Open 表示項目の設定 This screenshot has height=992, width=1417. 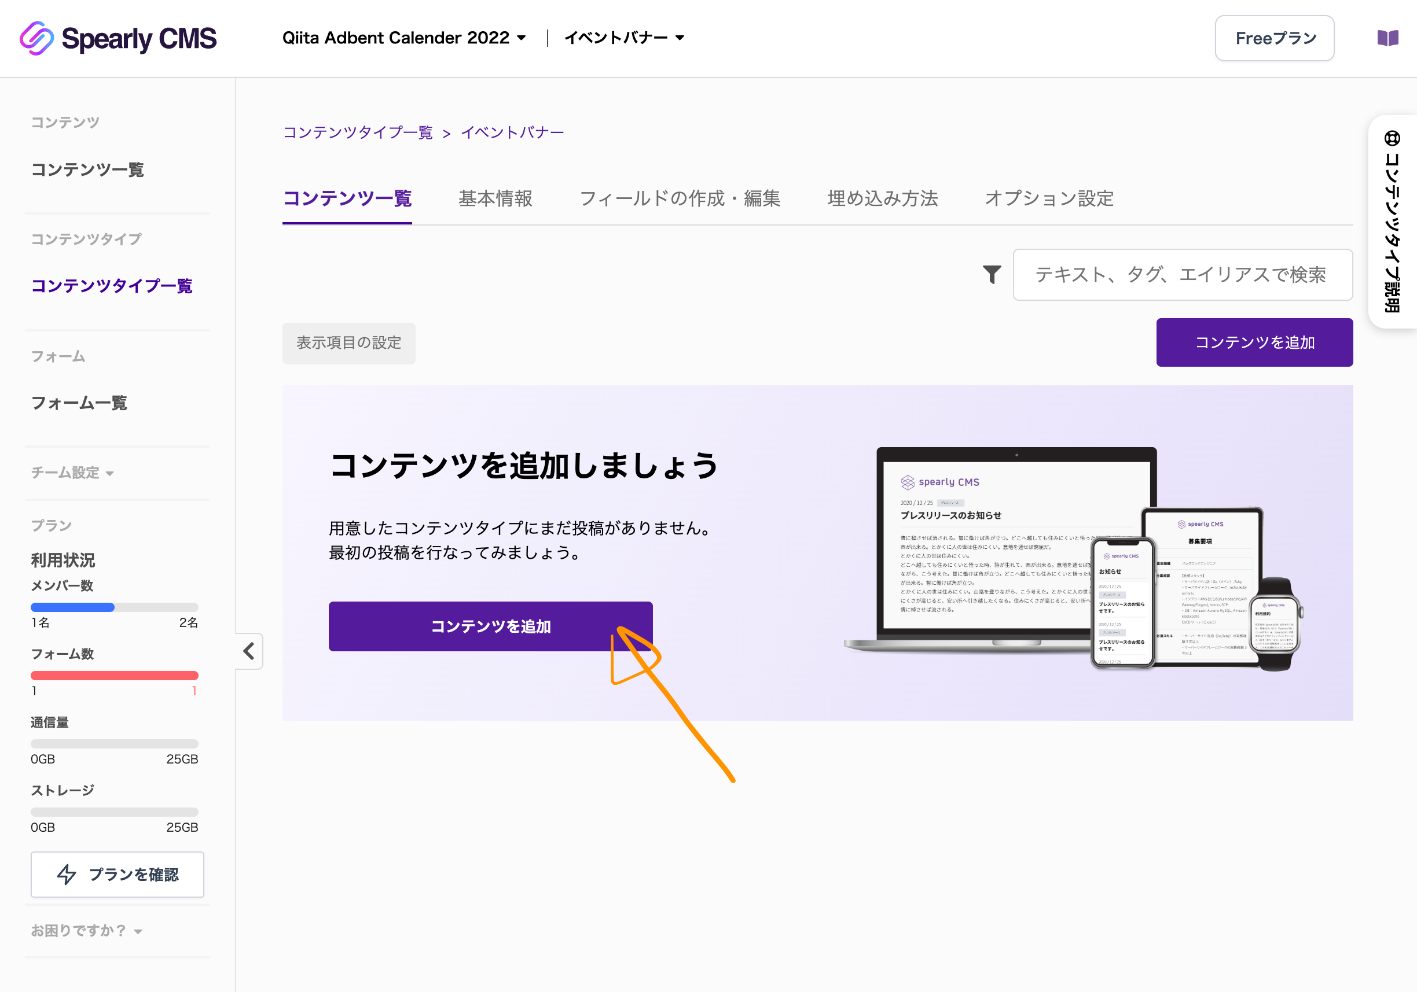[348, 343]
